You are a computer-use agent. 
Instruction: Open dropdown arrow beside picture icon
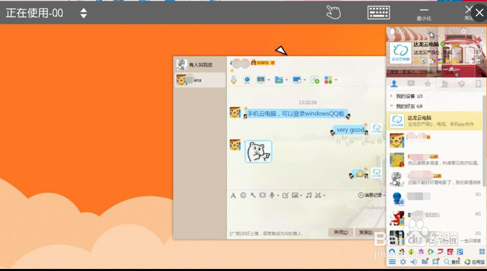coord(301,196)
